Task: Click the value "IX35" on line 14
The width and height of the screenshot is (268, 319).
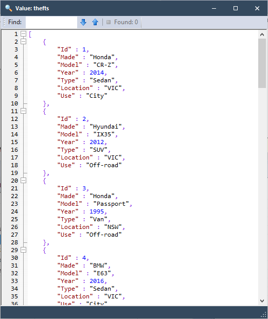Action: pyautogui.click(x=104, y=134)
